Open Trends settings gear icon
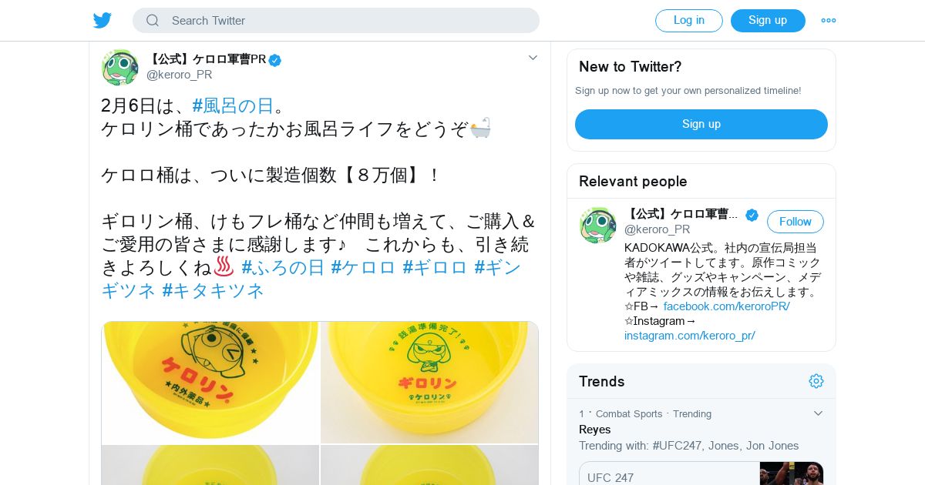 tap(816, 381)
